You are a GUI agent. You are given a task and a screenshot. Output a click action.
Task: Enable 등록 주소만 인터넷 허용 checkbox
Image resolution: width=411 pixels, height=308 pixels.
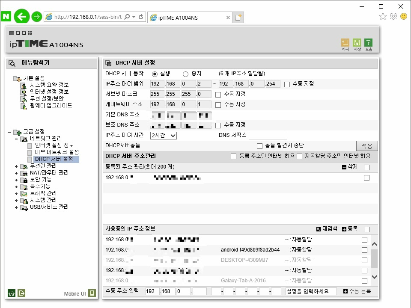[233, 157]
